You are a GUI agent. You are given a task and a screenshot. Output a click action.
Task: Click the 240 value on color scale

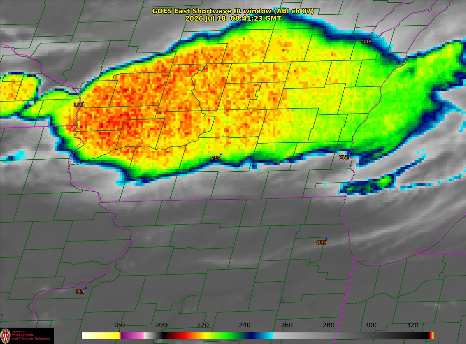click(x=245, y=325)
